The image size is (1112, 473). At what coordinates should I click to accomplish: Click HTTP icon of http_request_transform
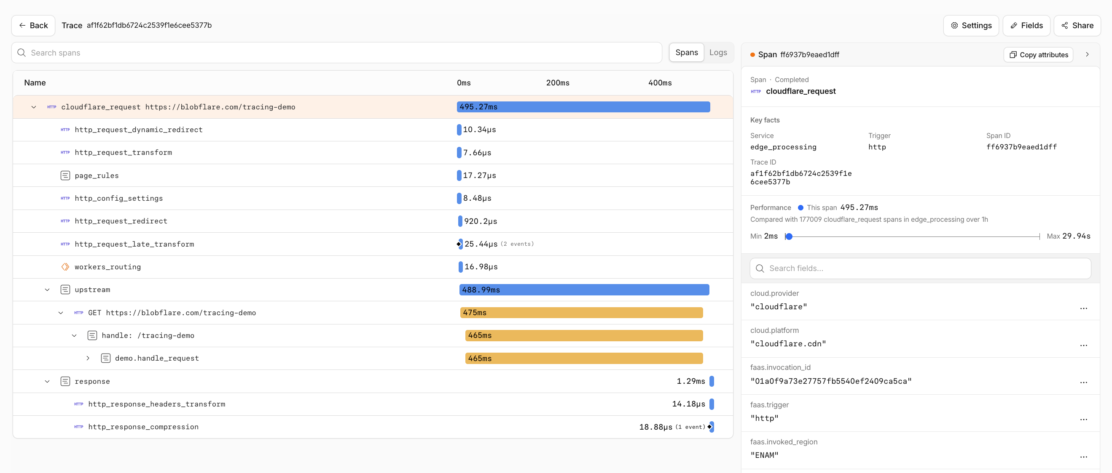click(65, 152)
